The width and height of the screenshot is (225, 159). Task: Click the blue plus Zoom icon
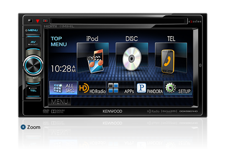click(x=23, y=127)
